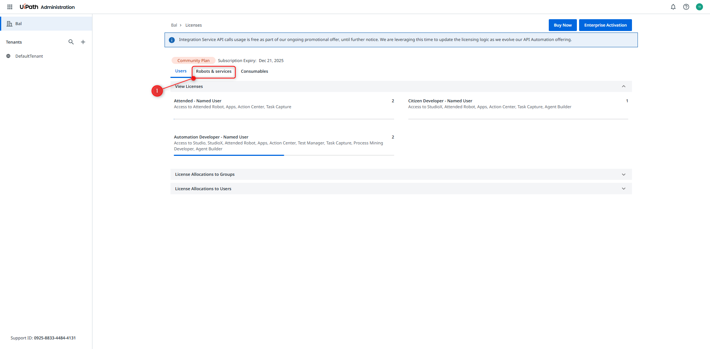Search tenants with the magnifier icon
710x349 pixels.
71,42
